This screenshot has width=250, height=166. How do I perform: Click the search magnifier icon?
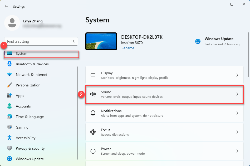(x=73, y=41)
